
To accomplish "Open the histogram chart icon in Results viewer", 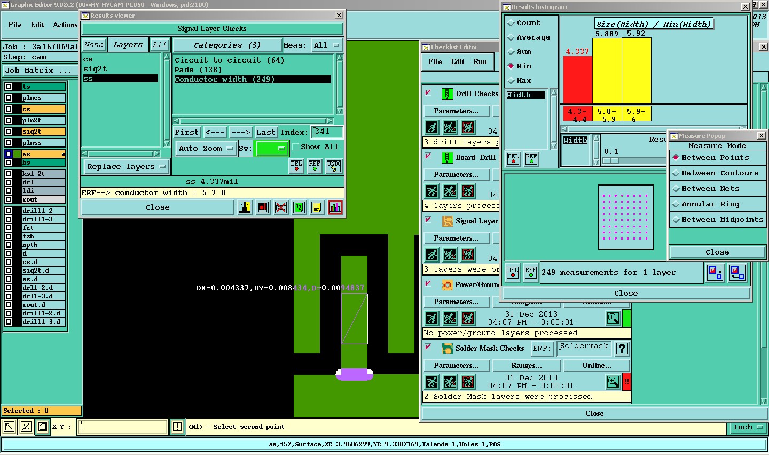I will tap(335, 207).
